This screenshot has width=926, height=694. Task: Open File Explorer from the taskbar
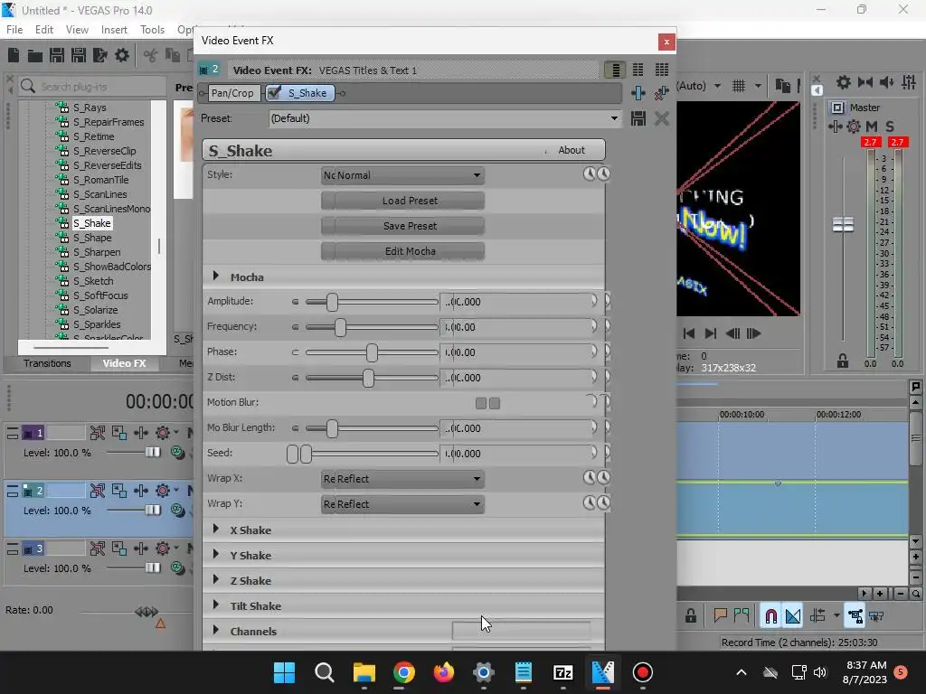pos(364,672)
